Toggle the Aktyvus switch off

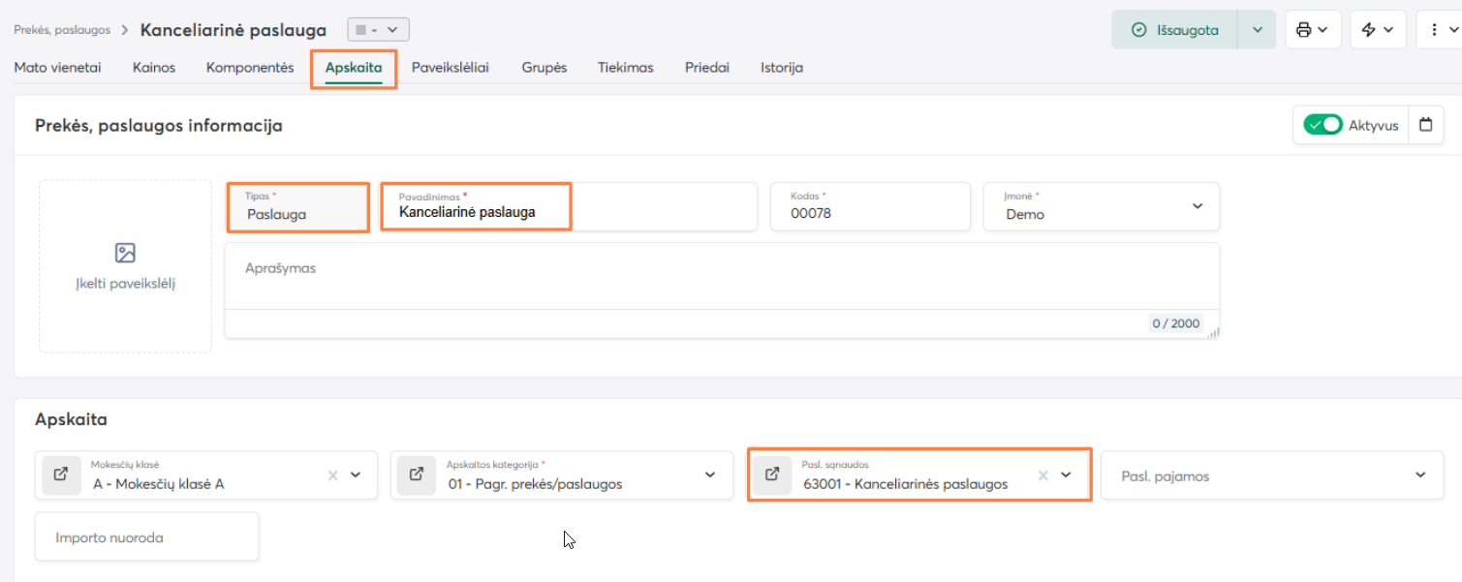coord(1322,125)
